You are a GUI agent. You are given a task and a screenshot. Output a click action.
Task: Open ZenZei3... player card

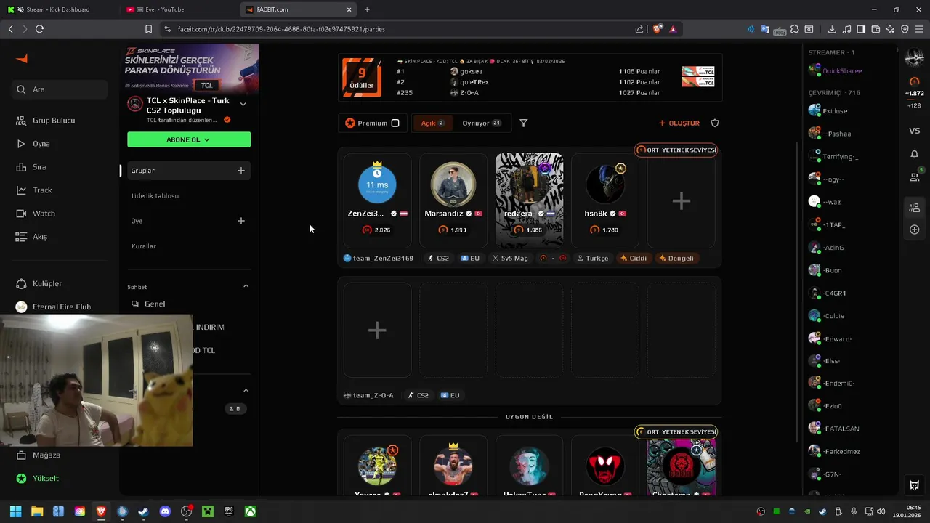click(377, 200)
